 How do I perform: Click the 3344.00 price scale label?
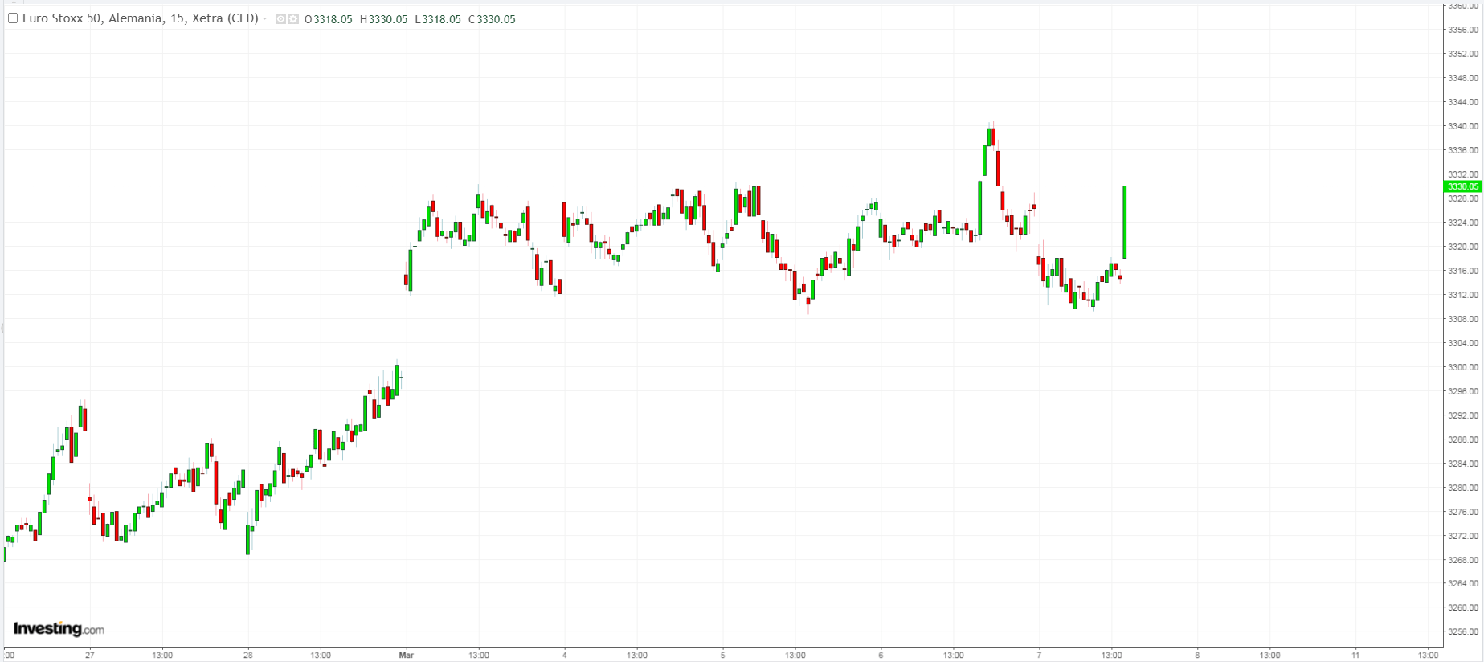tap(1462, 102)
